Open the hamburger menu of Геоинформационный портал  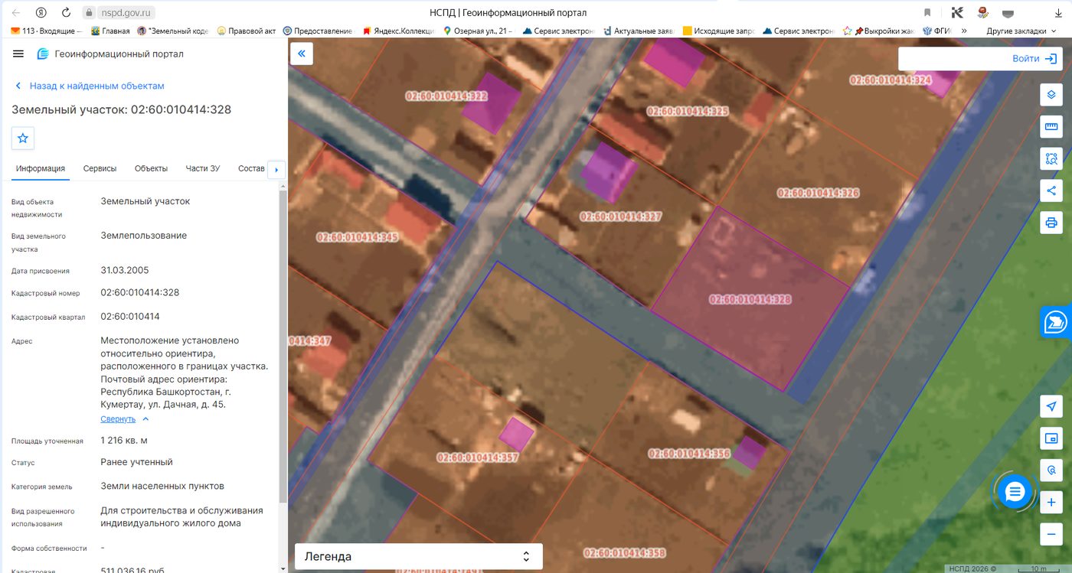[x=18, y=54]
